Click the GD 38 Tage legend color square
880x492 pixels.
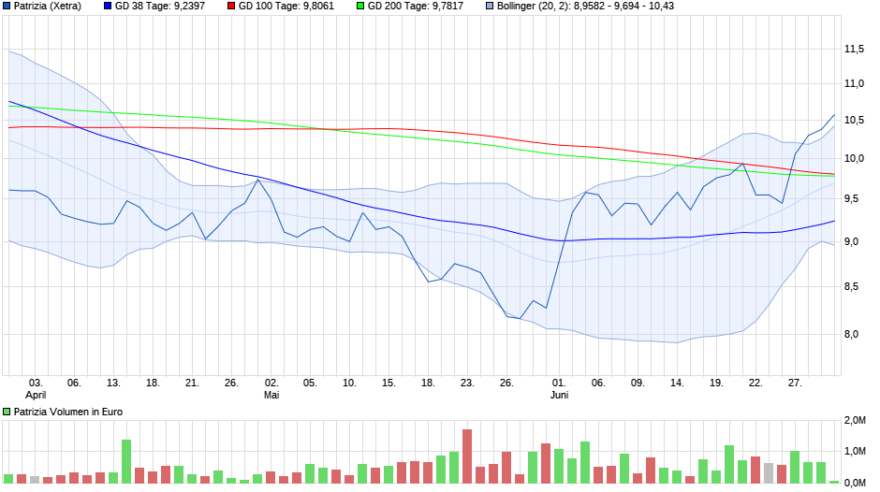(108, 7)
